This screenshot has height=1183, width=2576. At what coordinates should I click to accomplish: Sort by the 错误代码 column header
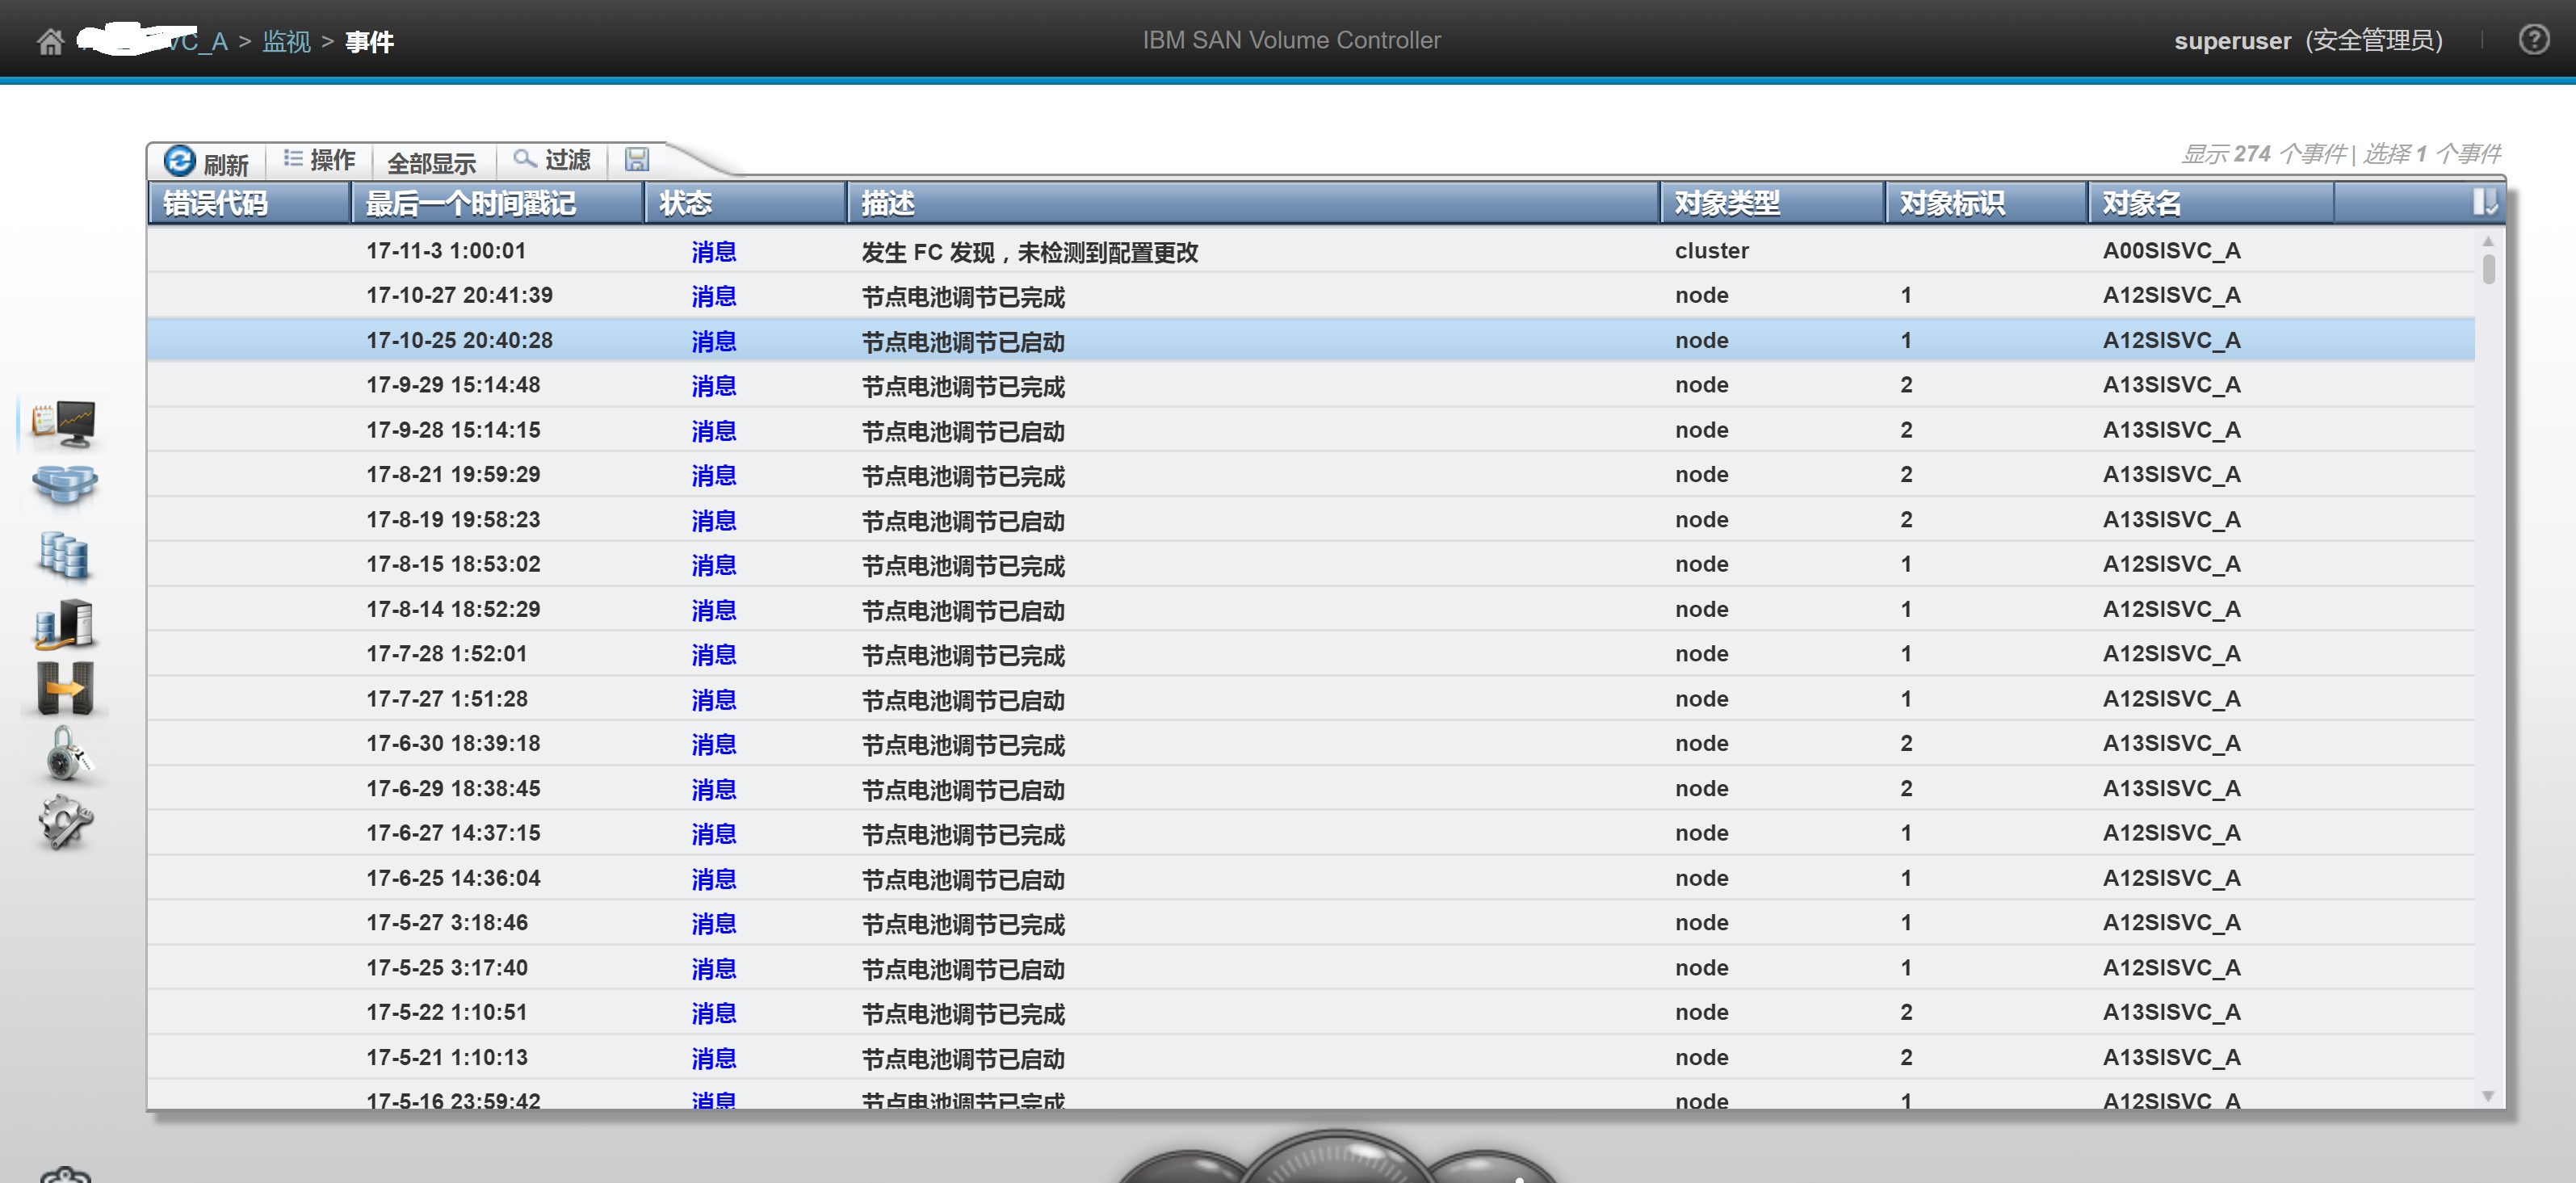250,203
